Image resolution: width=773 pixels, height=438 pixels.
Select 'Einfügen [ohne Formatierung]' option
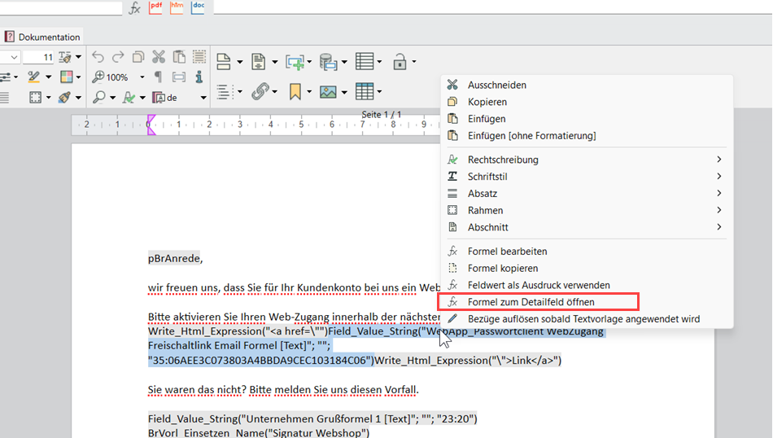pyautogui.click(x=531, y=136)
